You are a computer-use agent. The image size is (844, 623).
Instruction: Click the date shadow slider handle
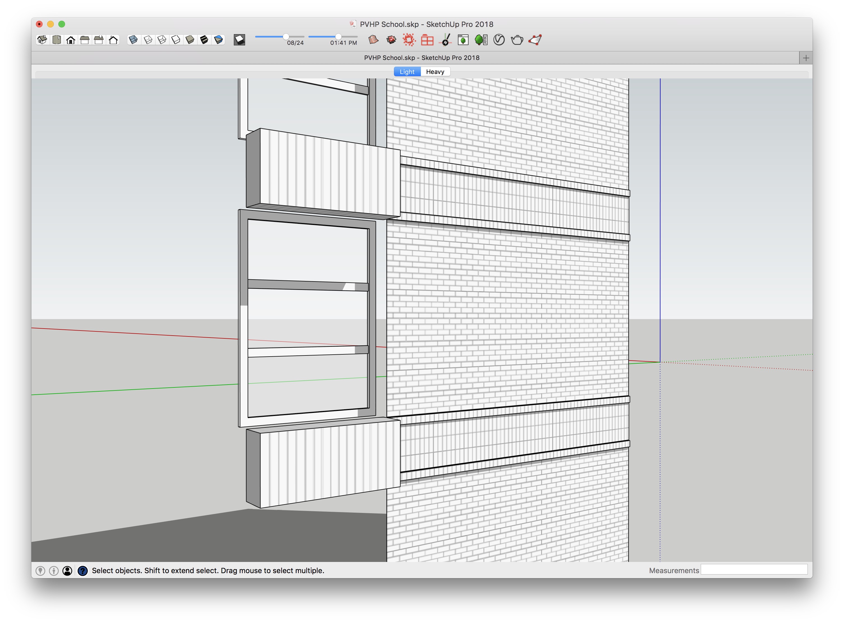point(286,37)
